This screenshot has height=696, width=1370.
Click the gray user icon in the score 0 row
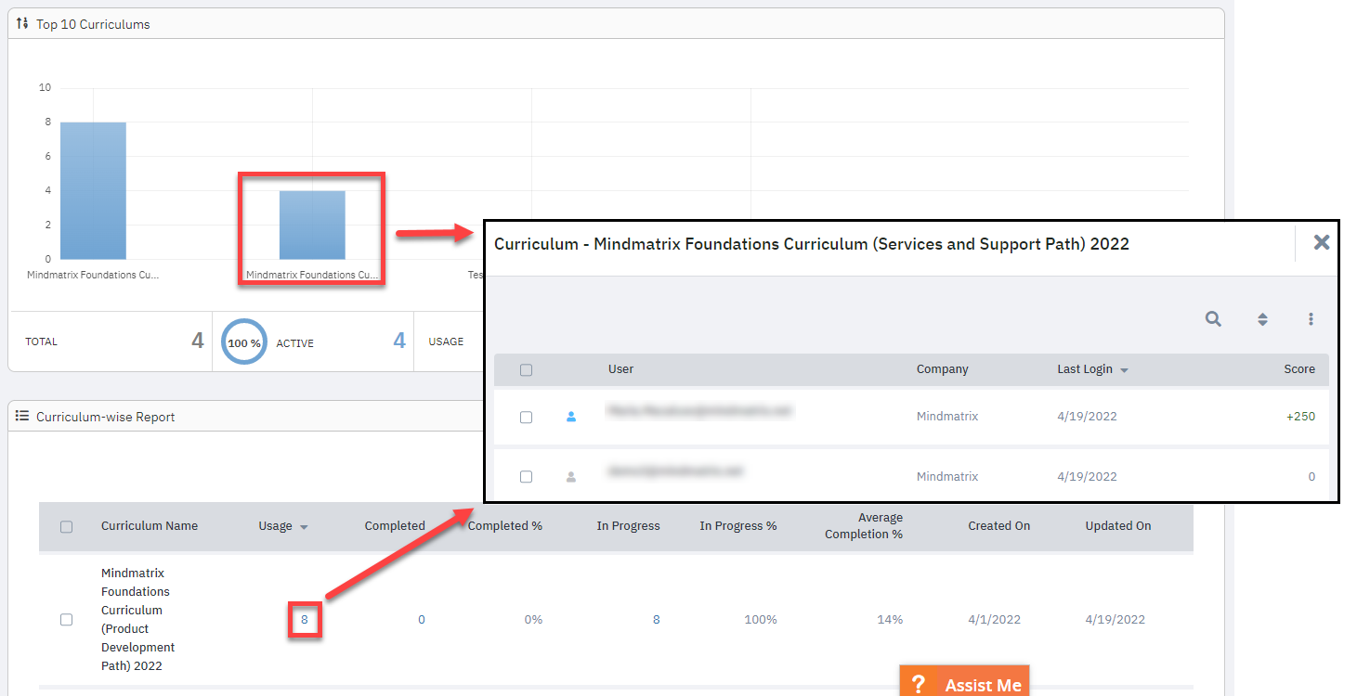pos(571,477)
